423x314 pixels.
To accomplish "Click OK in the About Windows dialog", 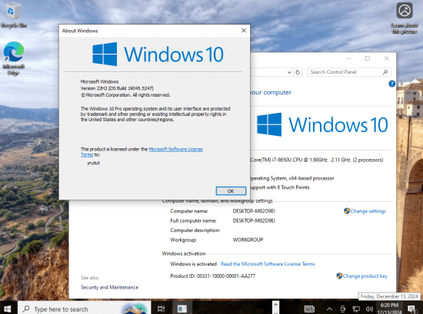I will click(x=231, y=191).
